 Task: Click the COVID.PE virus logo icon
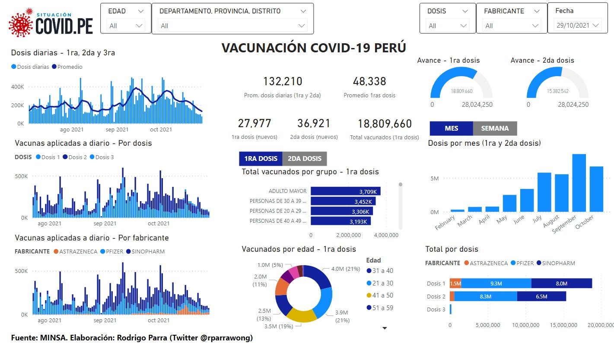[21, 23]
